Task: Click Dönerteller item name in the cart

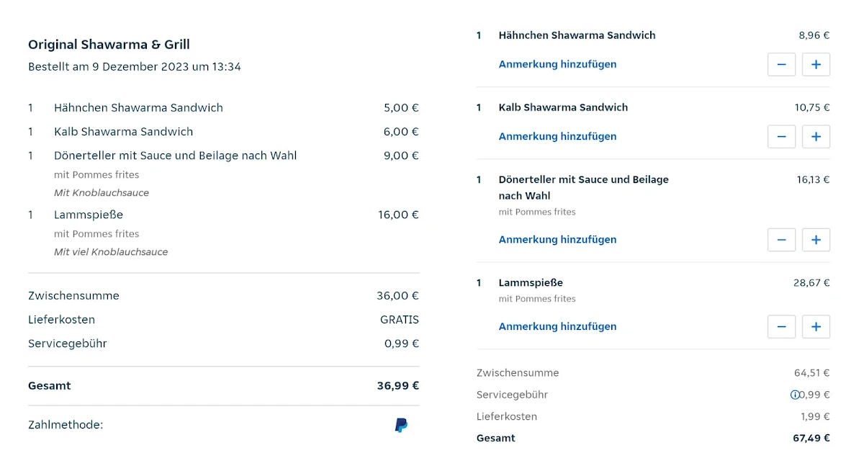Action: coord(583,187)
